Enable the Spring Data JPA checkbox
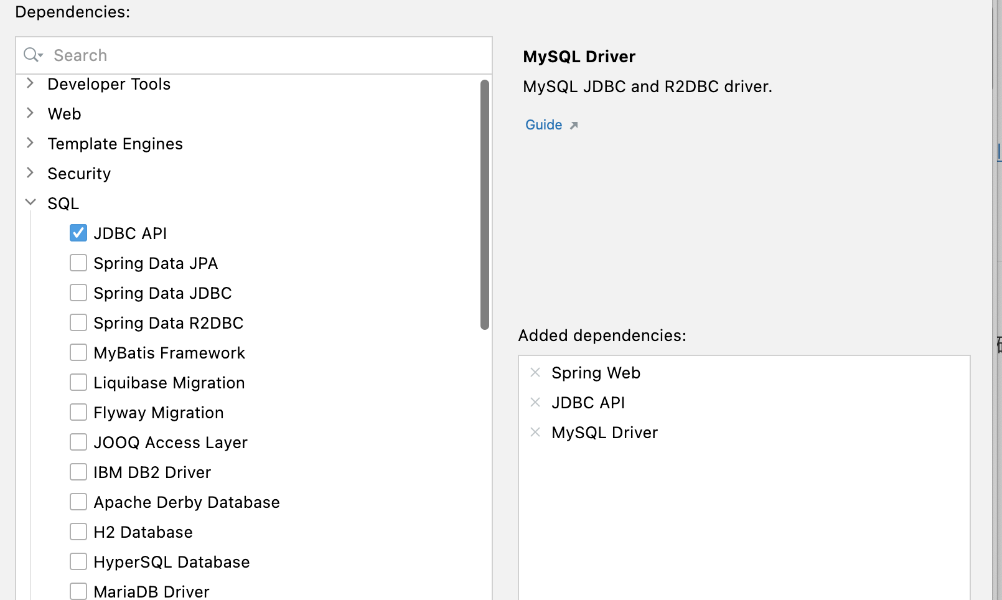 [x=78, y=263]
